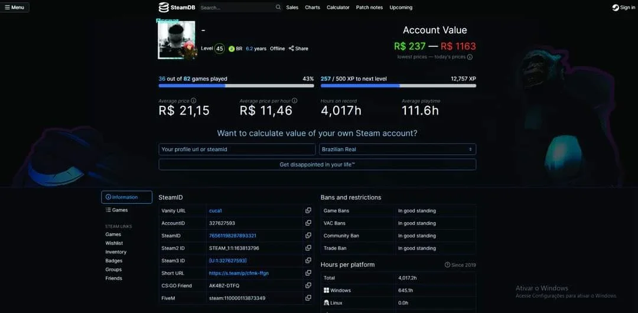This screenshot has width=638, height=313.
Task: Go to the SteamDB logo home
Action: pos(177,7)
